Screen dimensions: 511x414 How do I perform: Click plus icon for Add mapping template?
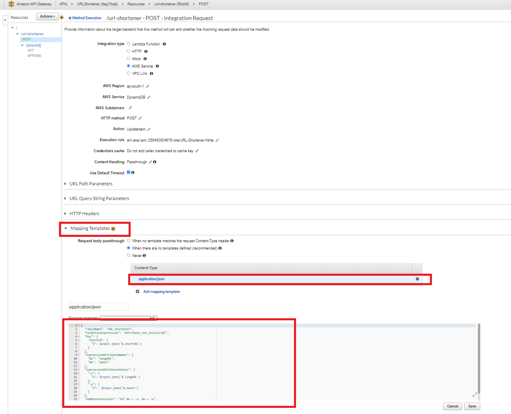pyautogui.click(x=138, y=292)
